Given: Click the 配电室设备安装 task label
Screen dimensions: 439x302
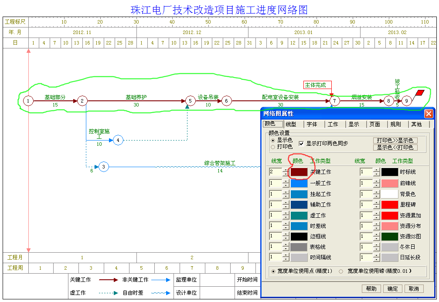Looking at the screenshot, I should [x=280, y=97].
